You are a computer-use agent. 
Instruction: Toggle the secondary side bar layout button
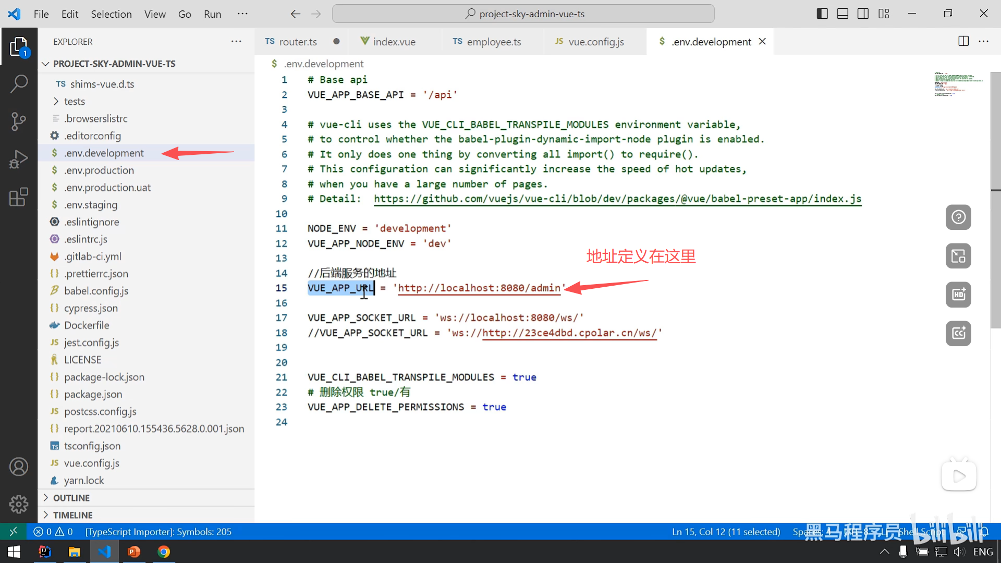(863, 14)
